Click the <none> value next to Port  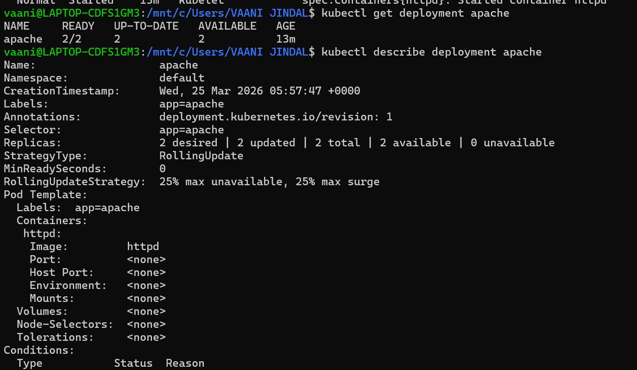click(146, 259)
